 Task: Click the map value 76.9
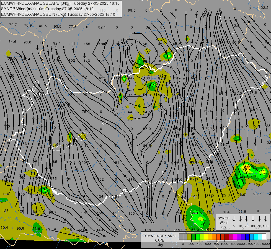click(28, 25)
